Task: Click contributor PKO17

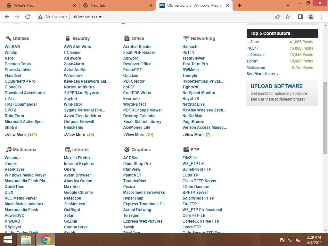Action: [x=252, y=48]
